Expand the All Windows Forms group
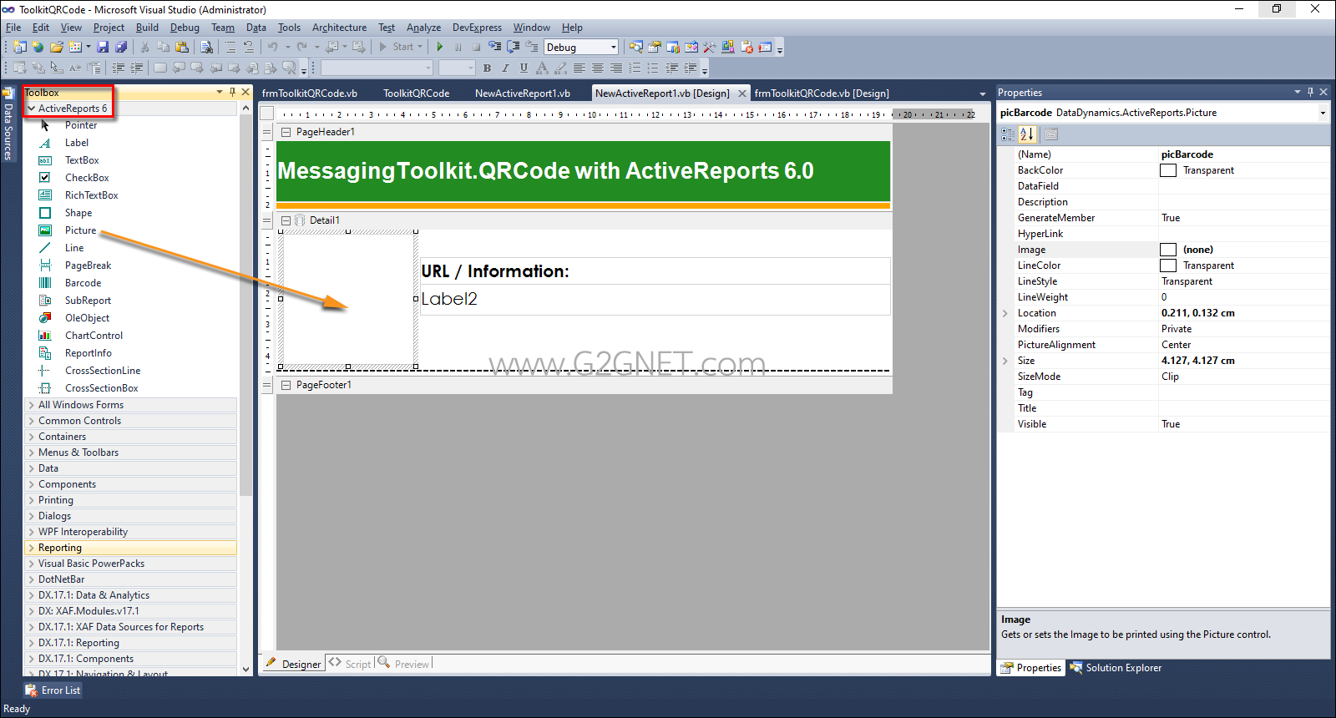Image resolution: width=1336 pixels, height=718 pixels. (x=31, y=405)
